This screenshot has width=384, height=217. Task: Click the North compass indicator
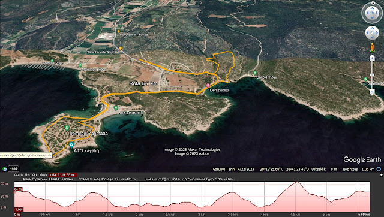click(x=373, y=3)
